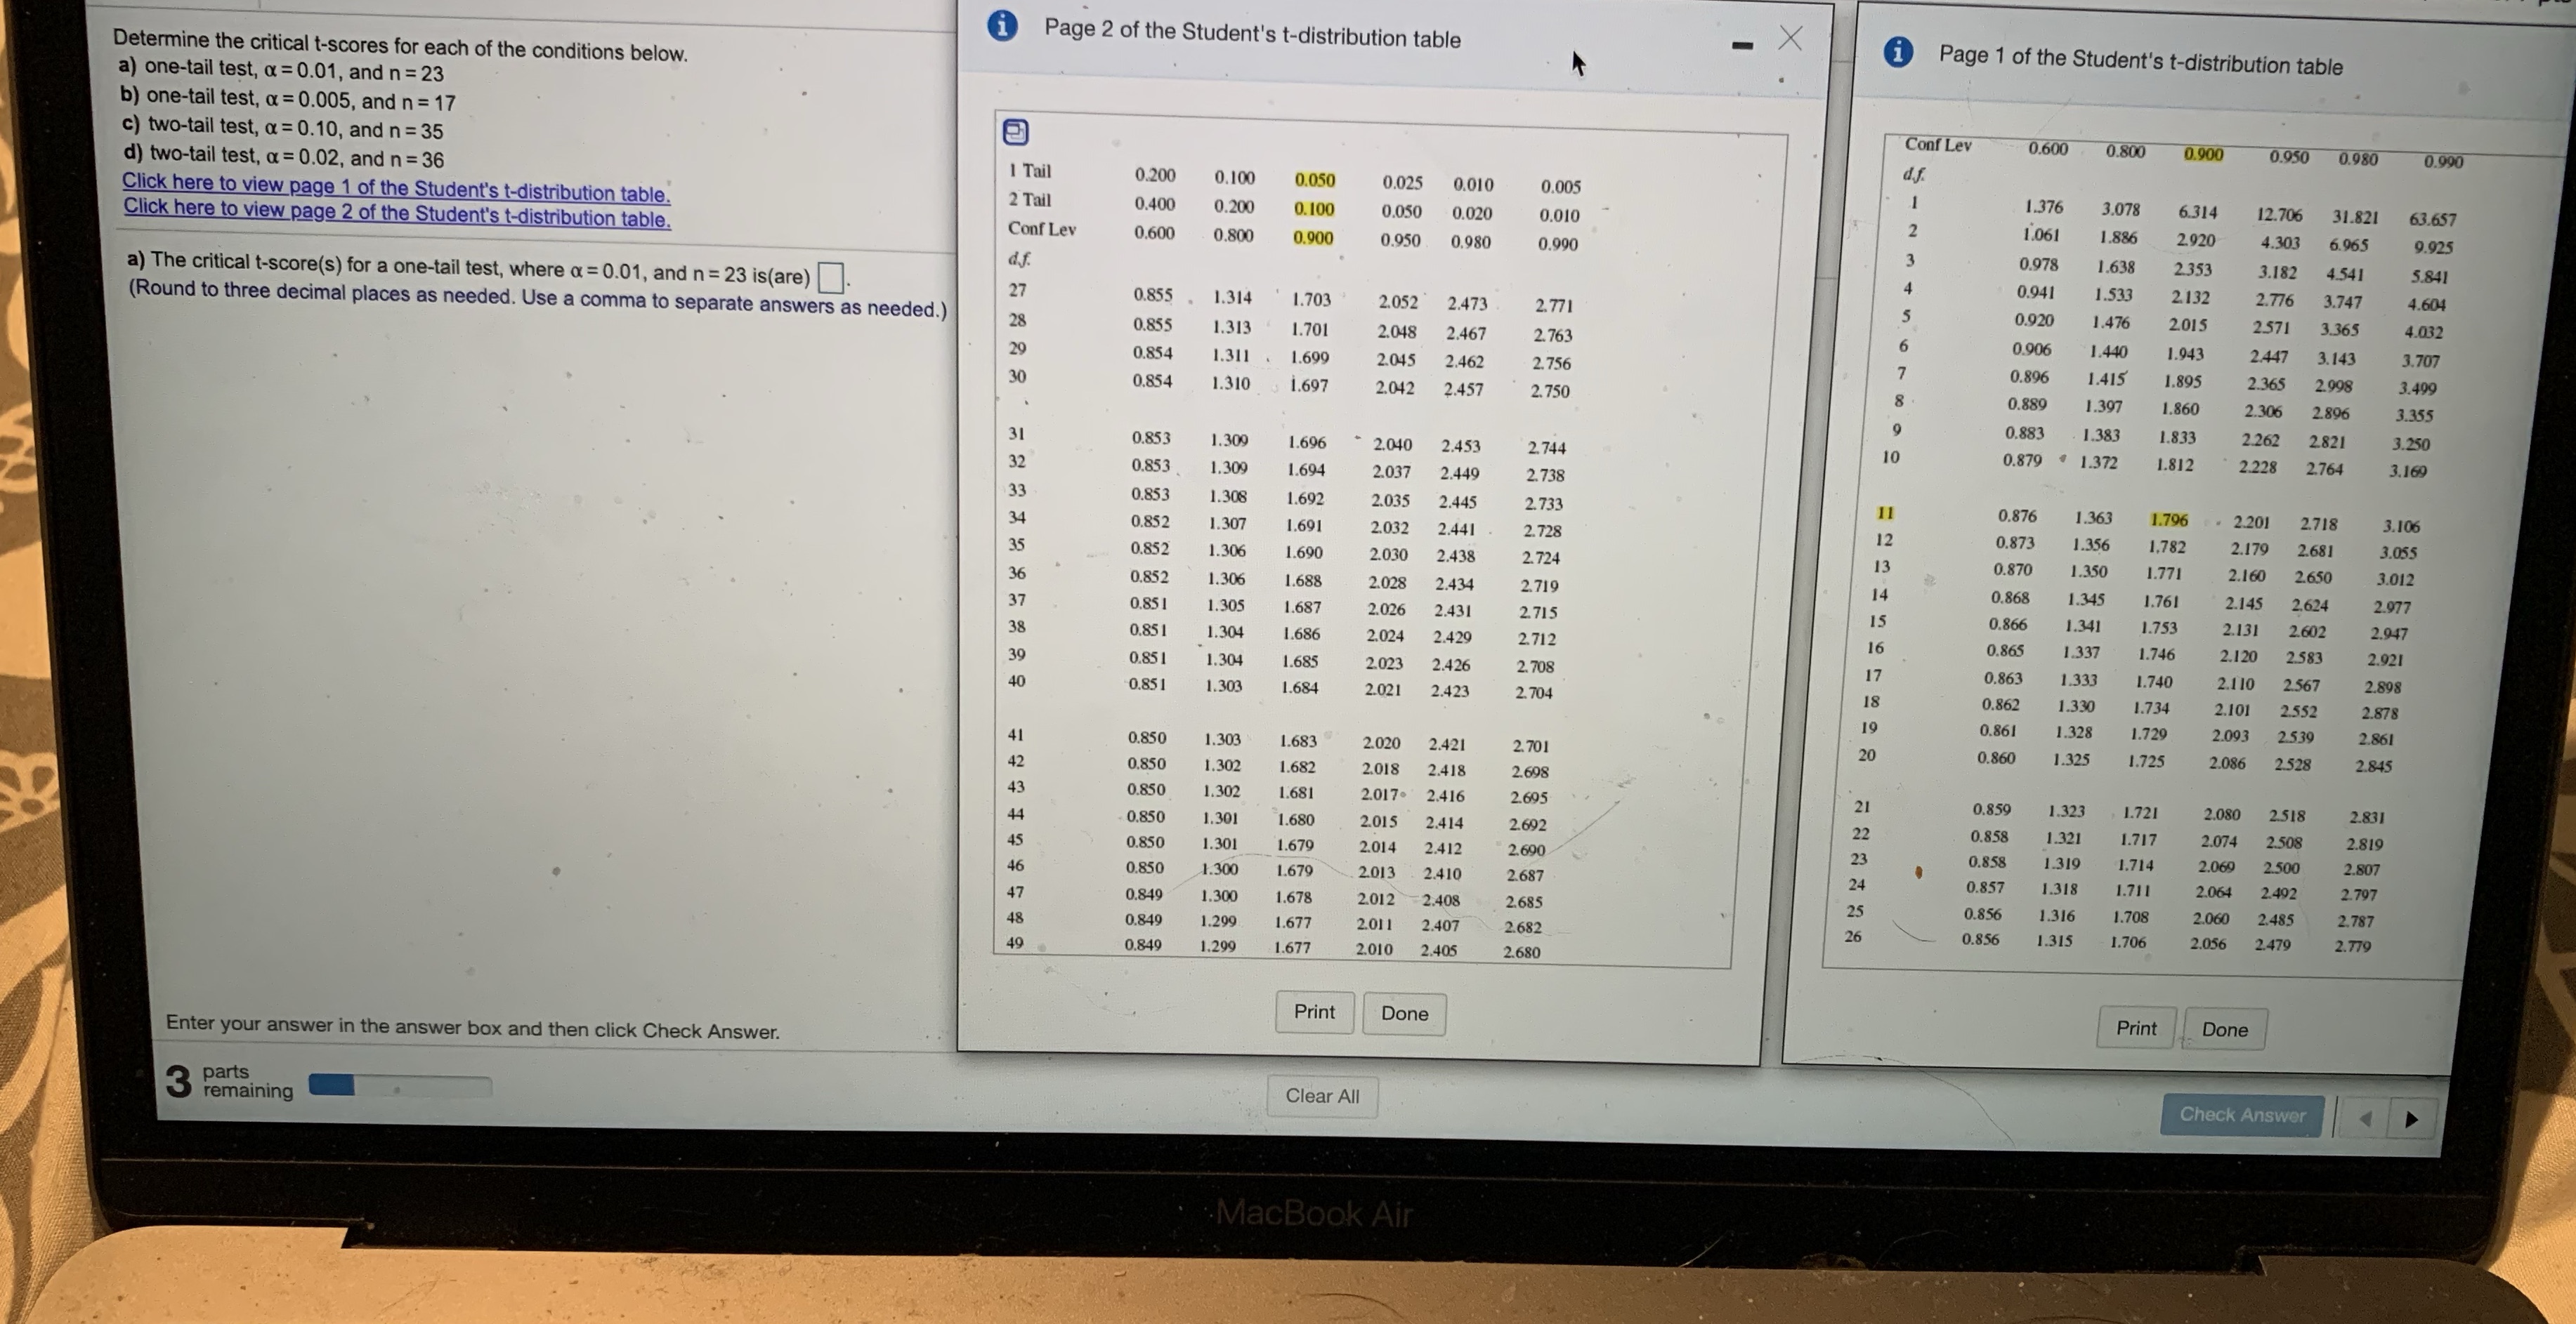Click highlighted 0.050 one-tail column header
Screen dimensions: 2576x1324
[x=1314, y=180]
